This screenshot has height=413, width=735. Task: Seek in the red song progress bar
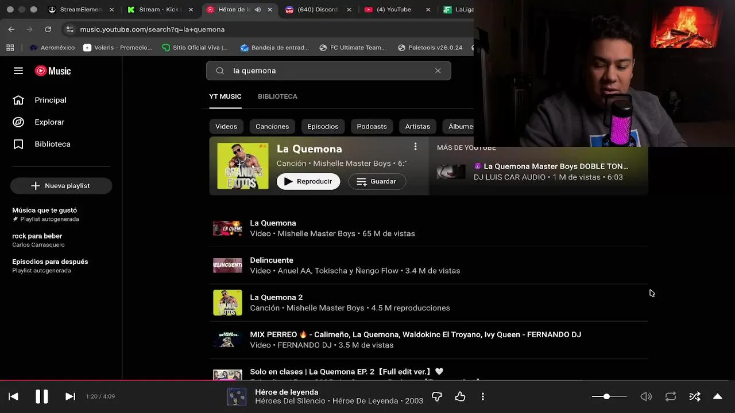(367, 380)
